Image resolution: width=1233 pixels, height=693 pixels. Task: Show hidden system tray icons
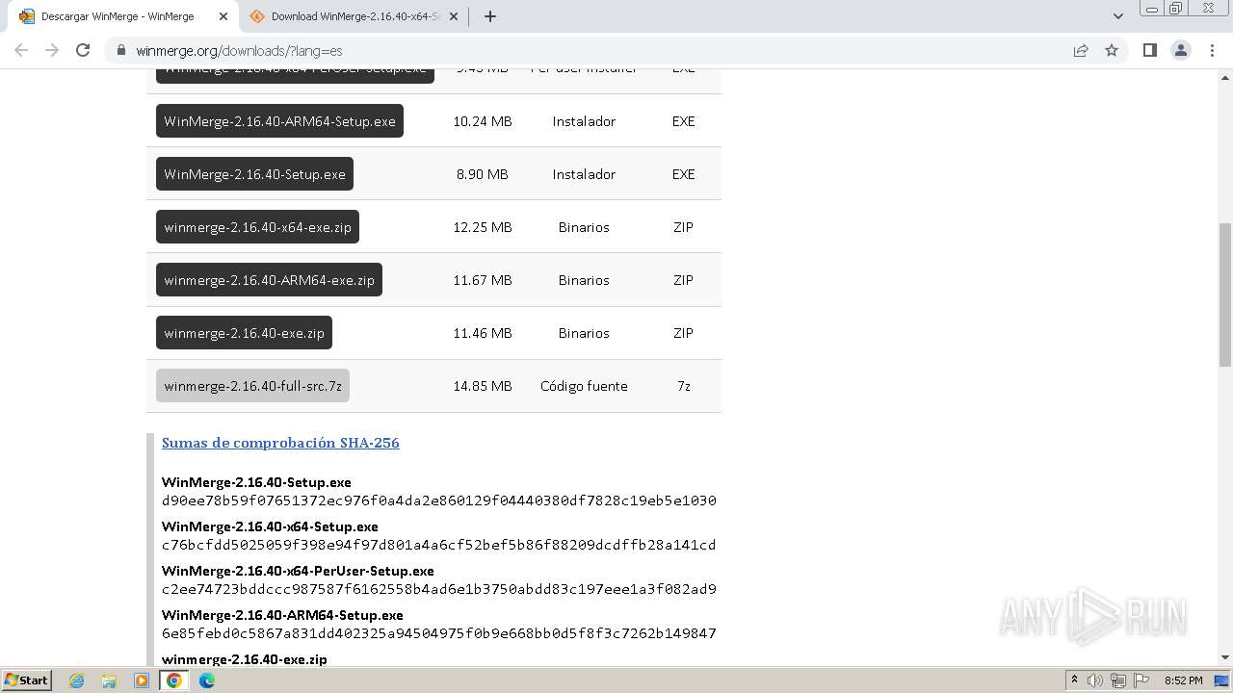click(1074, 680)
